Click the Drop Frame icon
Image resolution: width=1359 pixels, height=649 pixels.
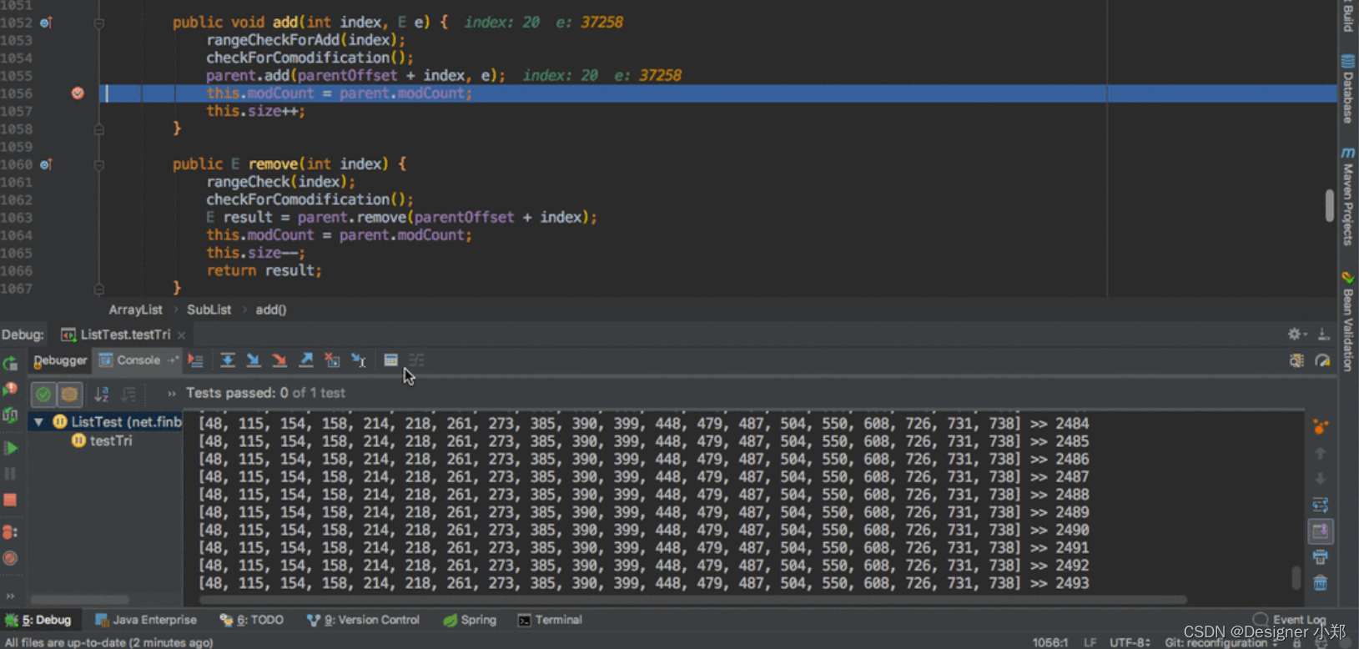332,360
